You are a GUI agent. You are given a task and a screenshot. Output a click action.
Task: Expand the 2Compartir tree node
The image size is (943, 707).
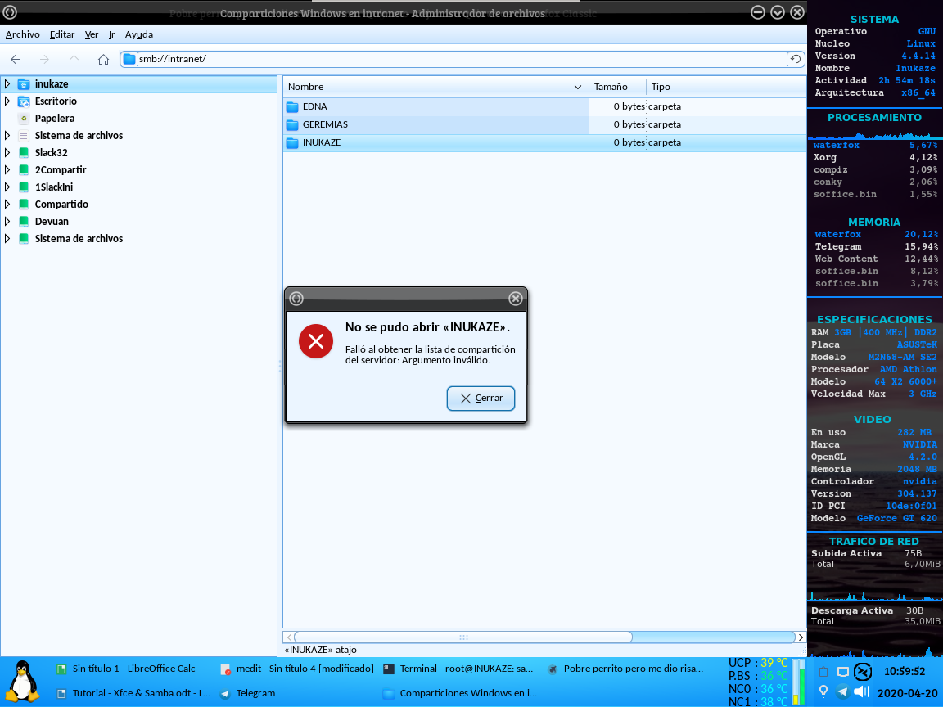[7, 169]
